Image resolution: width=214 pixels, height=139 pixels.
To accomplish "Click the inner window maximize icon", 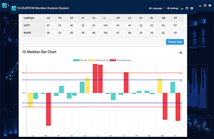I will [x=187, y=8].
